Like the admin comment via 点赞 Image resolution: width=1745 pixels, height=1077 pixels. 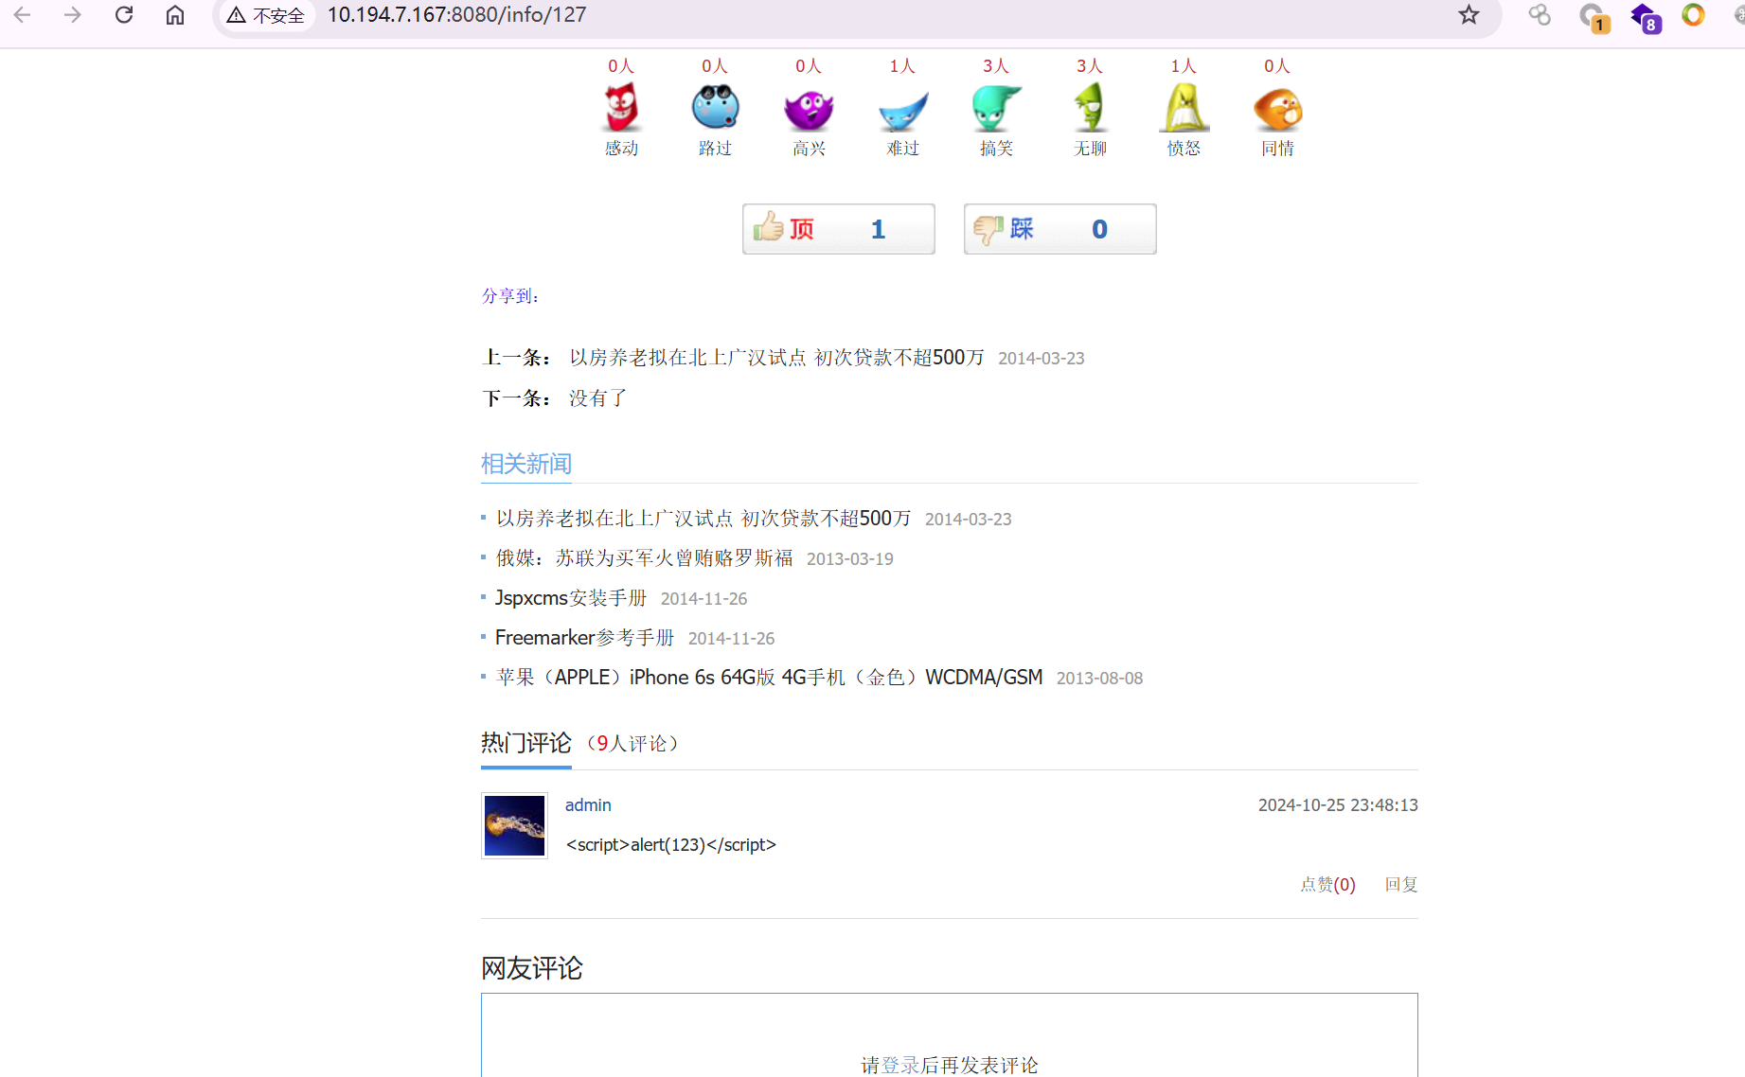point(1327,885)
